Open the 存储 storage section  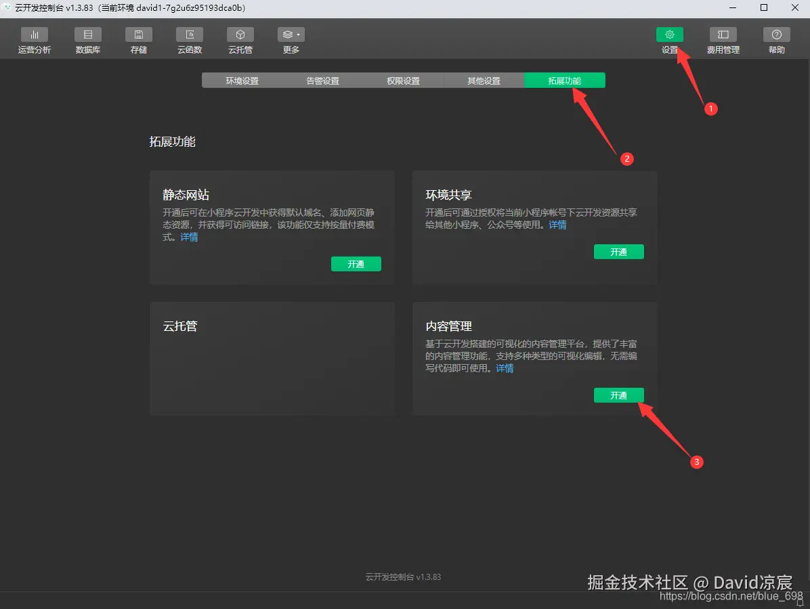point(138,40)
